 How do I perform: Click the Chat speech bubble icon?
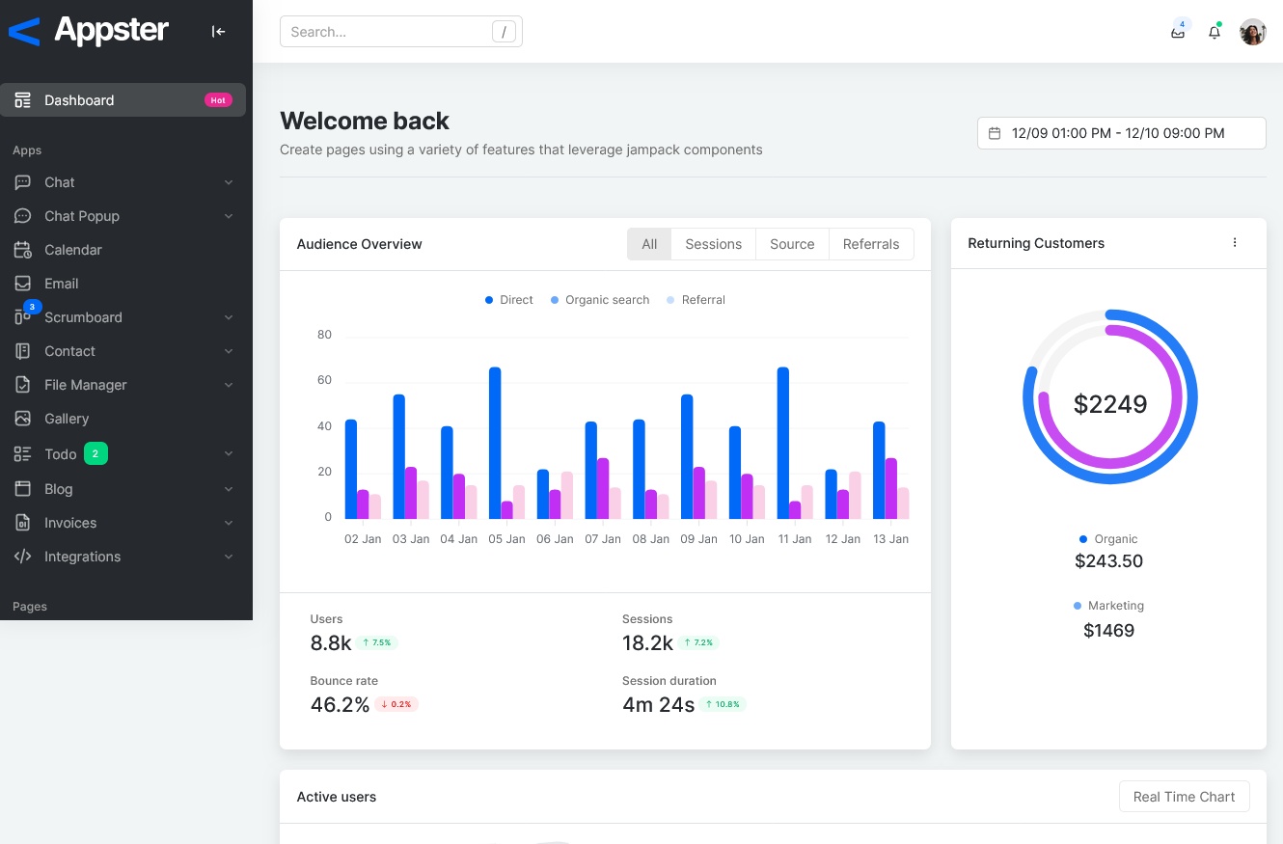point(23,182)
